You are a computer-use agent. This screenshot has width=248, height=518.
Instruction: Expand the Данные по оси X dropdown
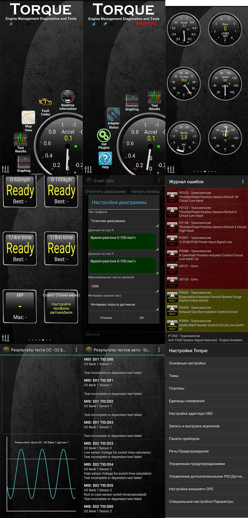pos(123,242)
